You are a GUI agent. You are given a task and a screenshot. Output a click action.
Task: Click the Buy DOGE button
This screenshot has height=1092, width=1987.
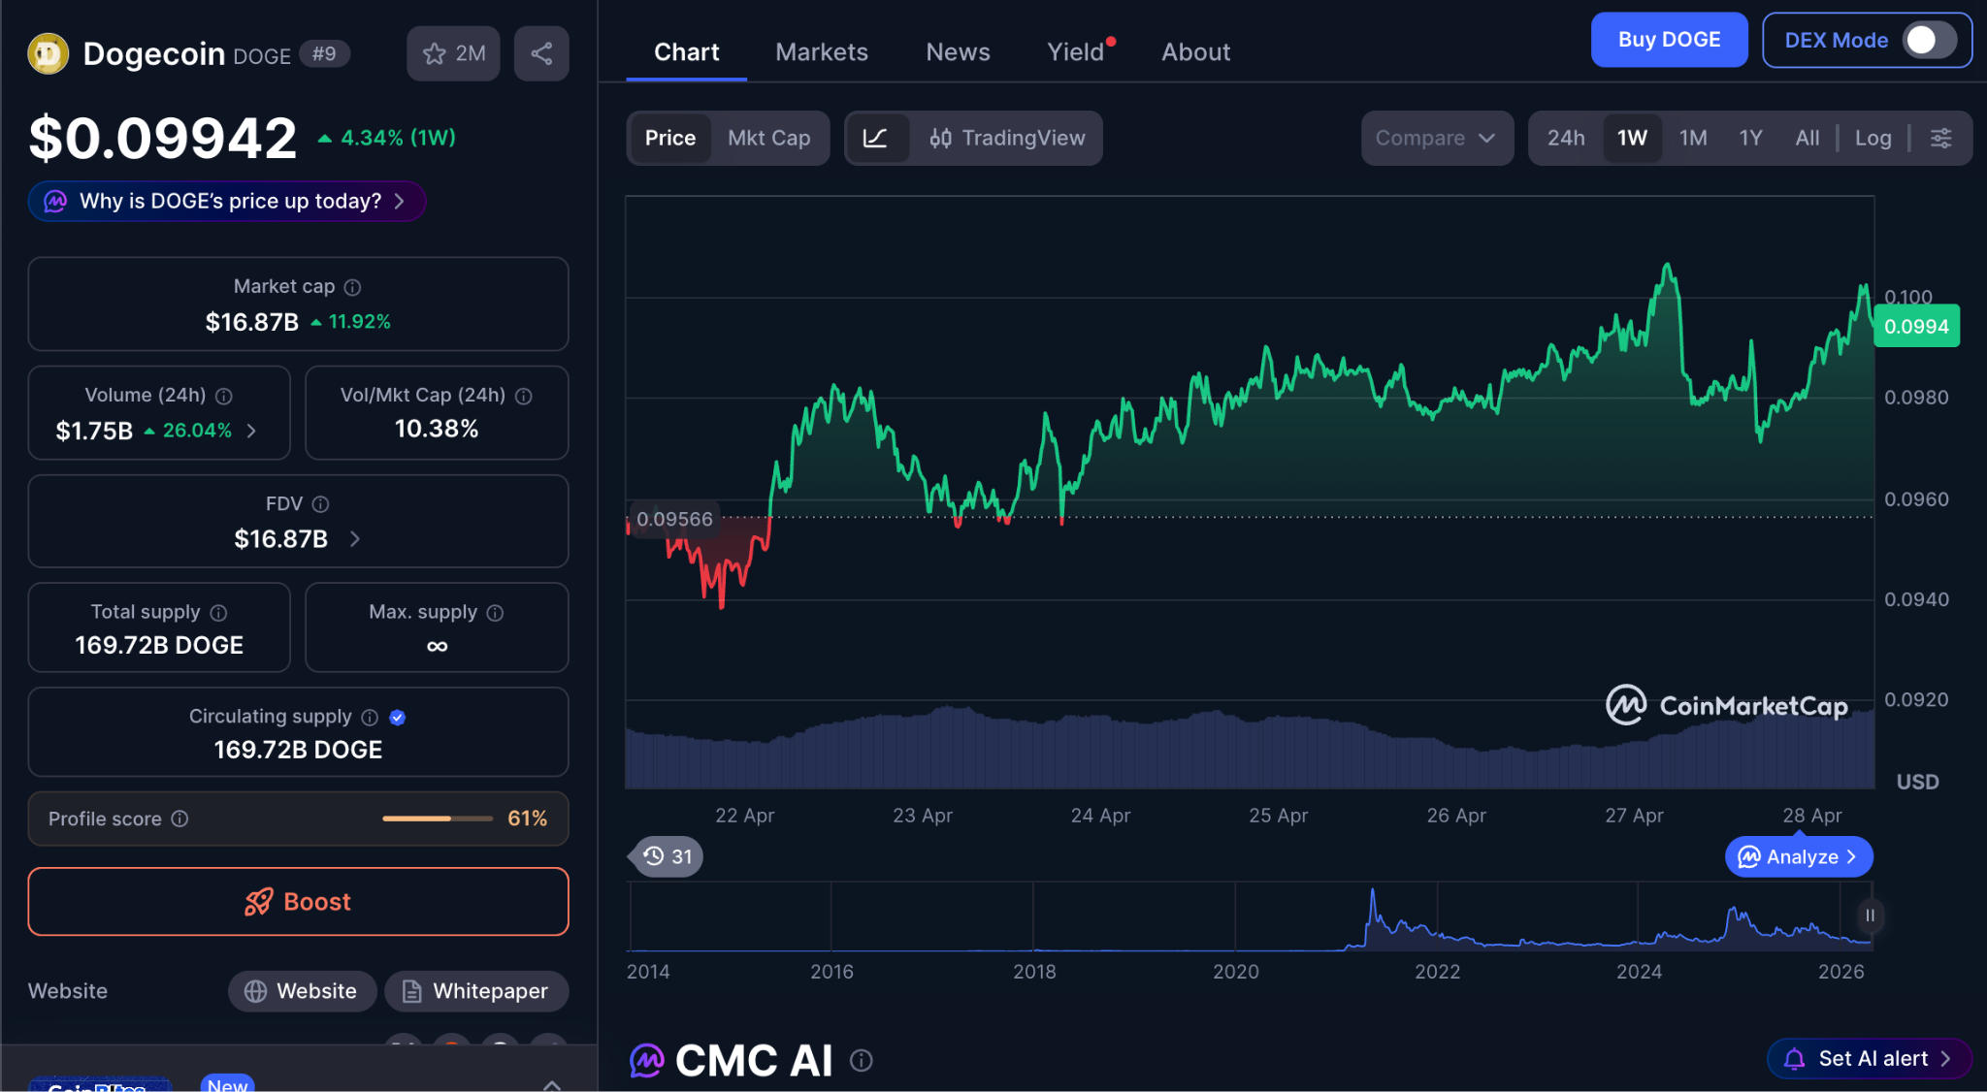[x=1668, y=40]
